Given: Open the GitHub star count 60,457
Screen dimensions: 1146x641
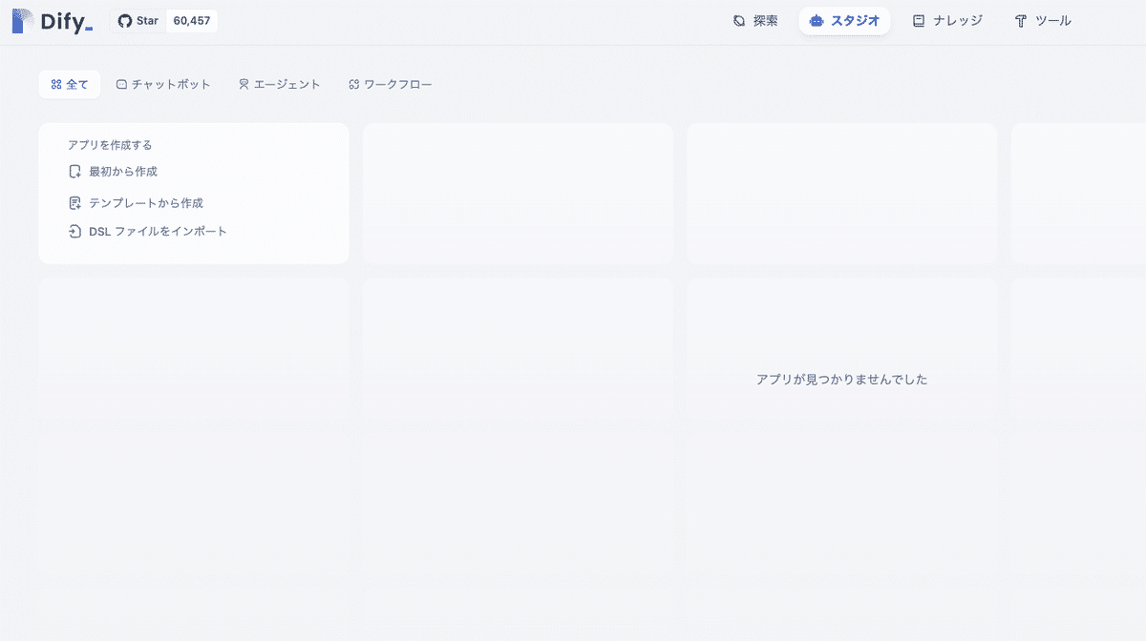Looking at the screenshot, I should (192, 21).
